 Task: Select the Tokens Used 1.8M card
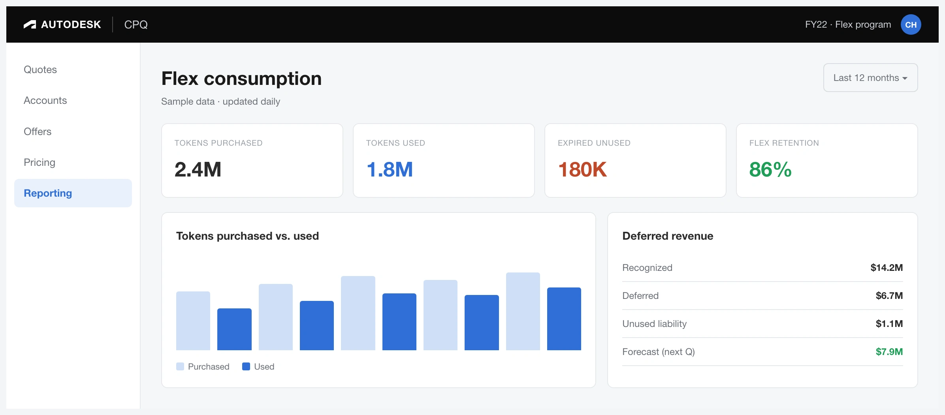[444, 161]
